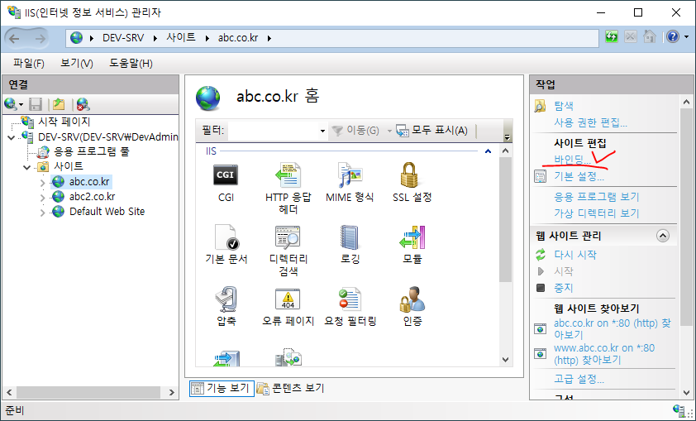The width and height of the screenshot is (696, 421).
Task: Open the 인증 feature
Action: 412,306
